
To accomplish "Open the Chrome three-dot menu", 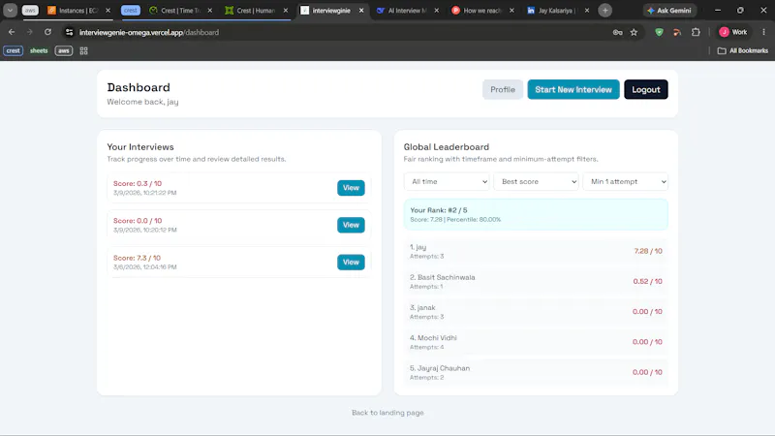I will [x=763, y=32].
